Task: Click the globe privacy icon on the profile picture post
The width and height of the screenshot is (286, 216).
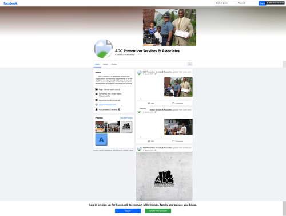Action: 155,150
